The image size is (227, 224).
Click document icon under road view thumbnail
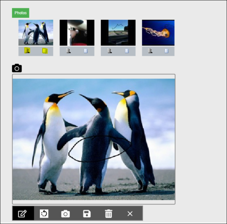point(127,51)
